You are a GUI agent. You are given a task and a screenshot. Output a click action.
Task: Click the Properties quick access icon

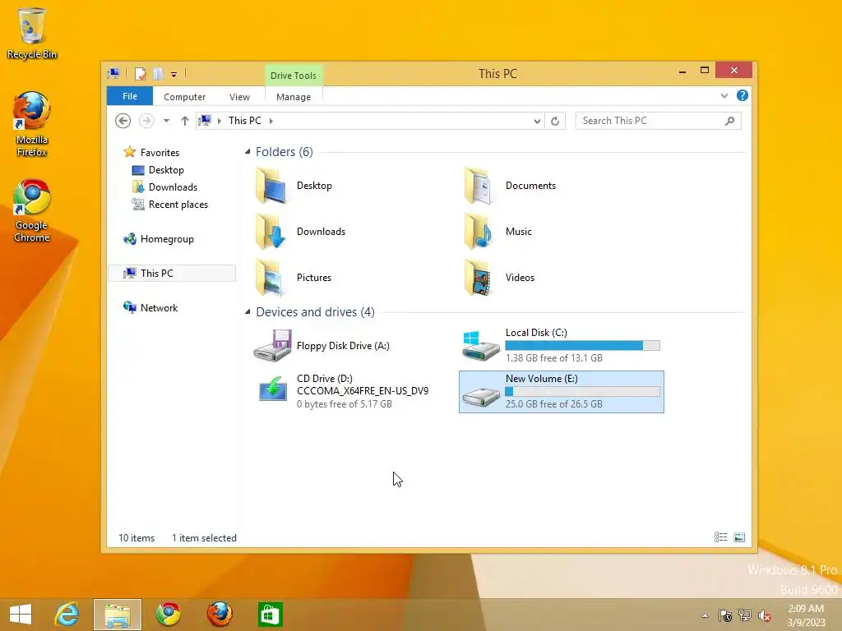[140, 74]
